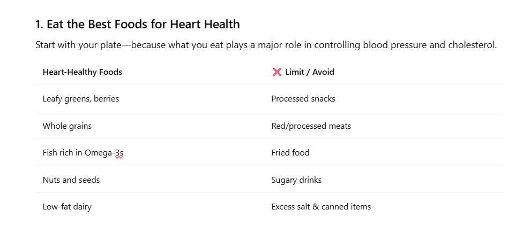Screen dimensions: 515x233
Task: Select the 'Heart-Healthy Foods' column header
Action: tap(83, 72)
